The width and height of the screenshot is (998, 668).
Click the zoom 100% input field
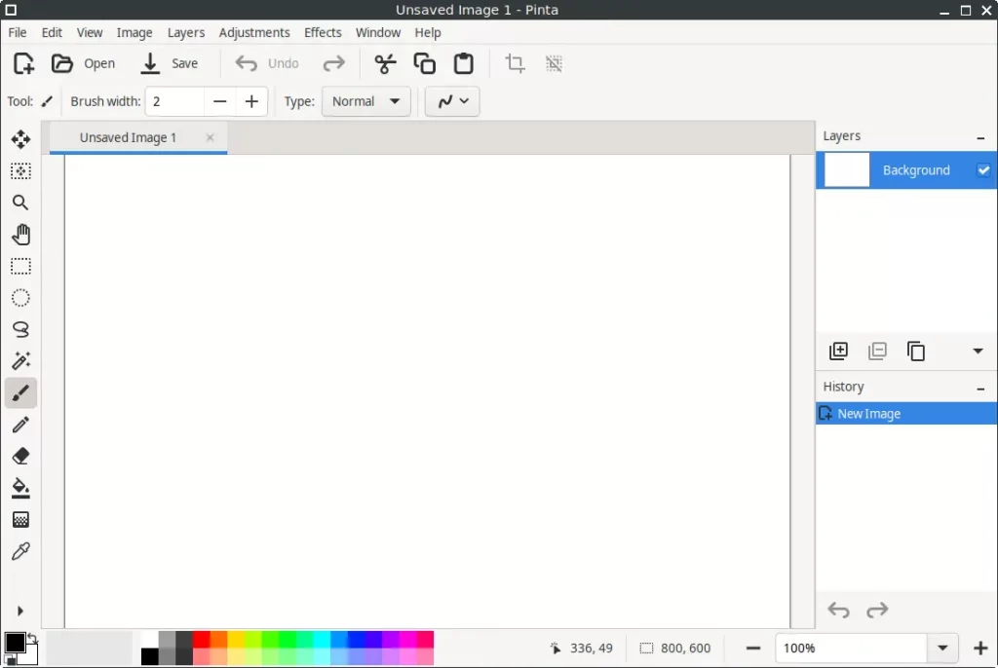coord(851,649)
